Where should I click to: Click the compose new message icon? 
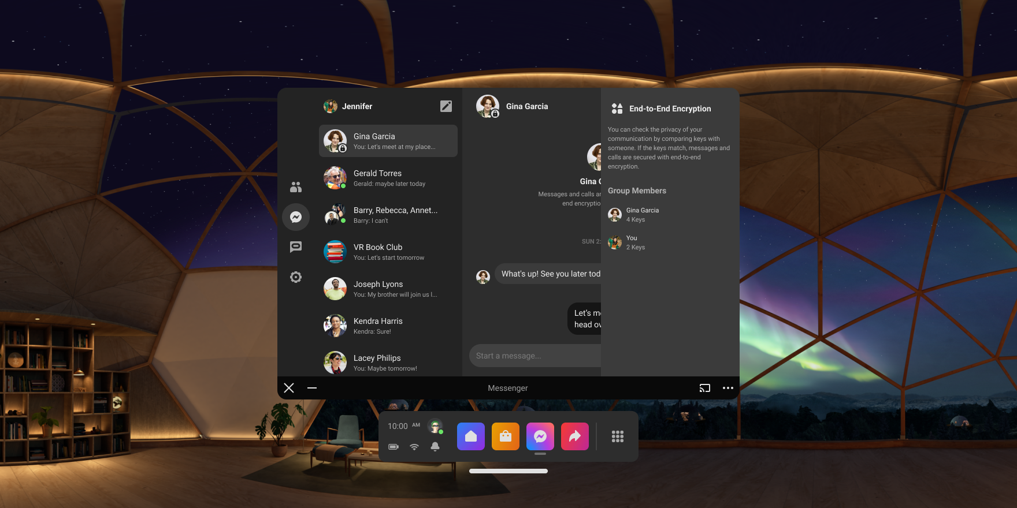click(446, 106)
